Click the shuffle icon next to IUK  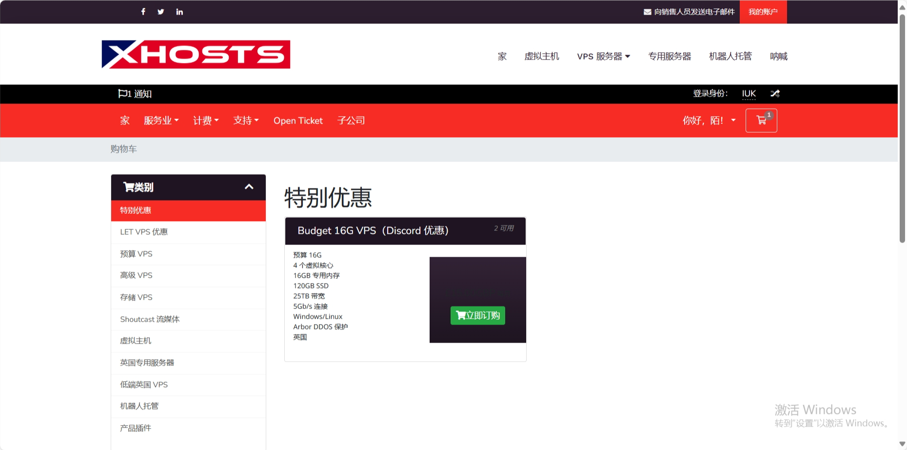(775, 94)
